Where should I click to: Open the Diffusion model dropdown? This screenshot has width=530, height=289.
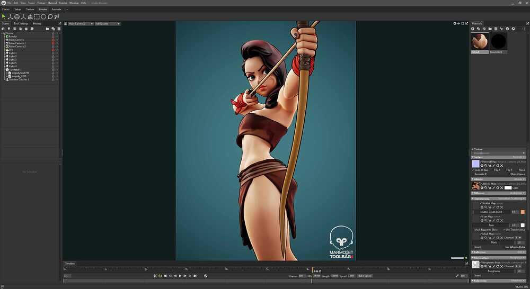tap(517, 193)
